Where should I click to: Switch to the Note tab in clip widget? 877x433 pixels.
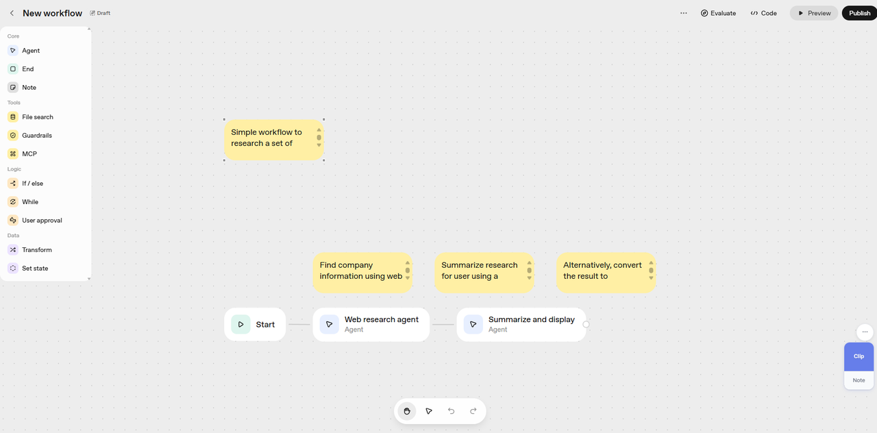coord(859,380)
